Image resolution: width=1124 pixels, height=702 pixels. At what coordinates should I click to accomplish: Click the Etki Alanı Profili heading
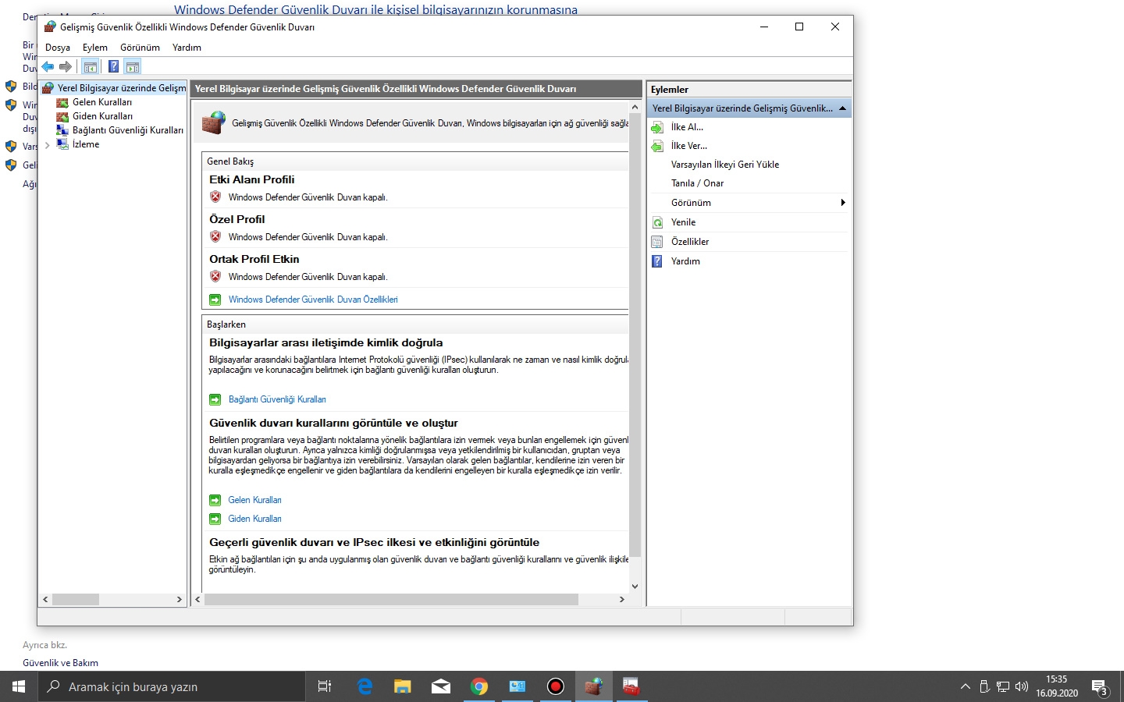click(x=251, y=179)
